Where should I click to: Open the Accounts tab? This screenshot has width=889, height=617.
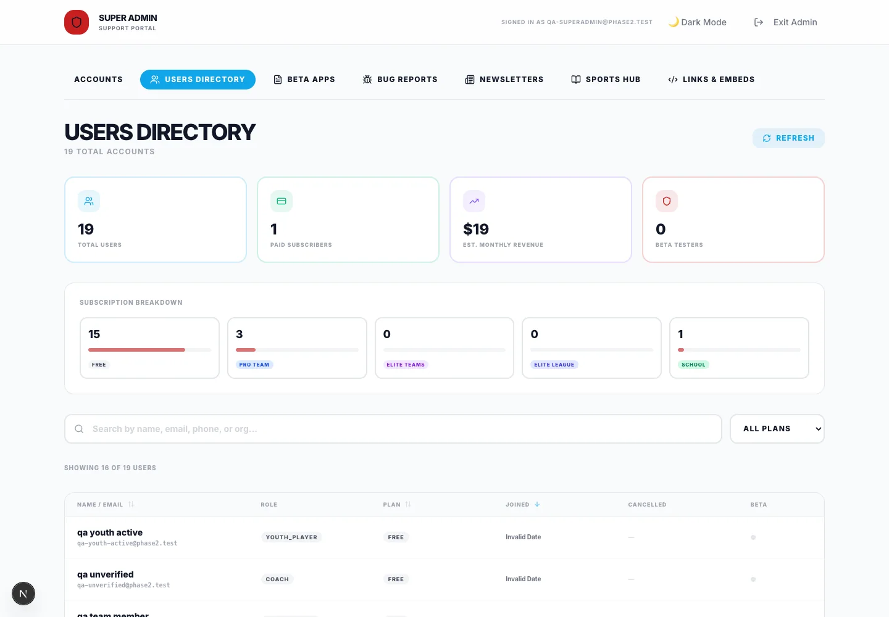98,80
